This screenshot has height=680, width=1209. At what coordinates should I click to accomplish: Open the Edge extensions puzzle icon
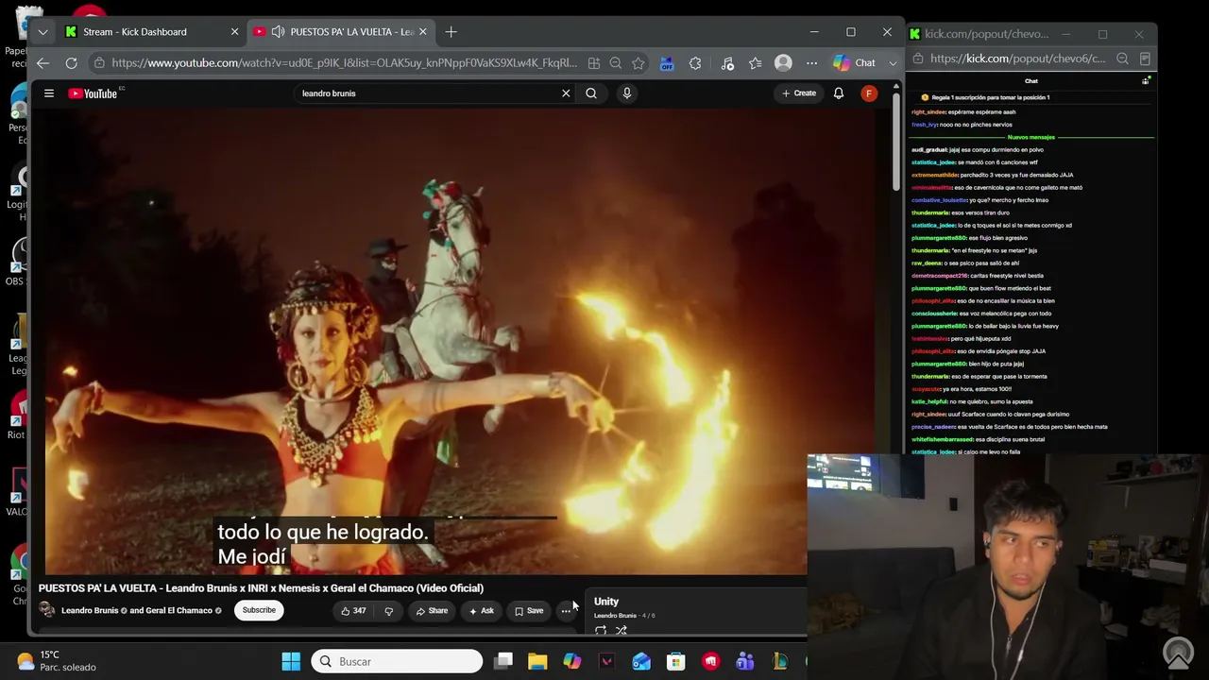click(696, 63)
